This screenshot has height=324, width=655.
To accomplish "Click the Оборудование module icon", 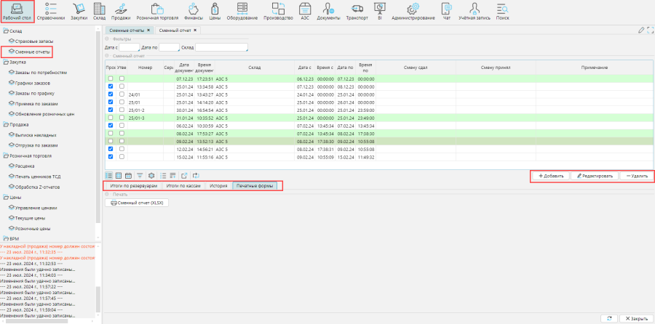I will point(241,10).
